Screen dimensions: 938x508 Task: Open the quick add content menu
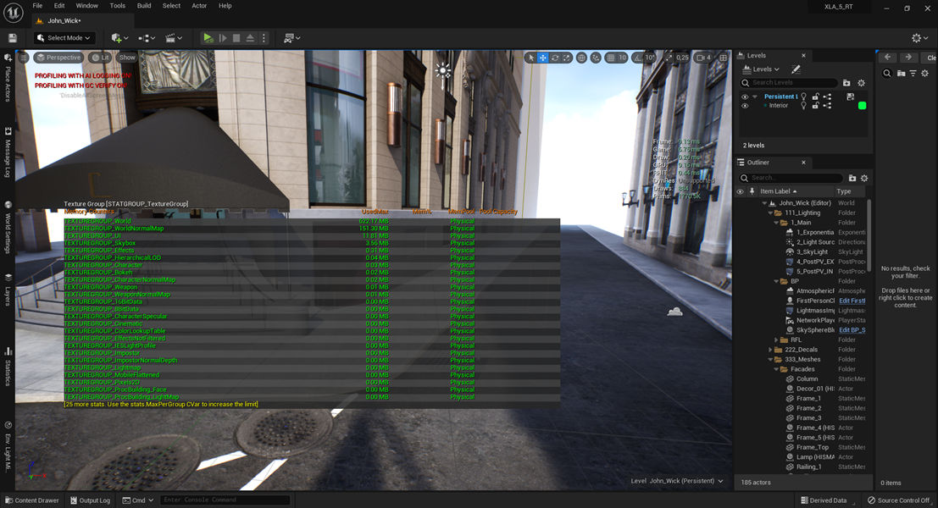click(119, 37)
